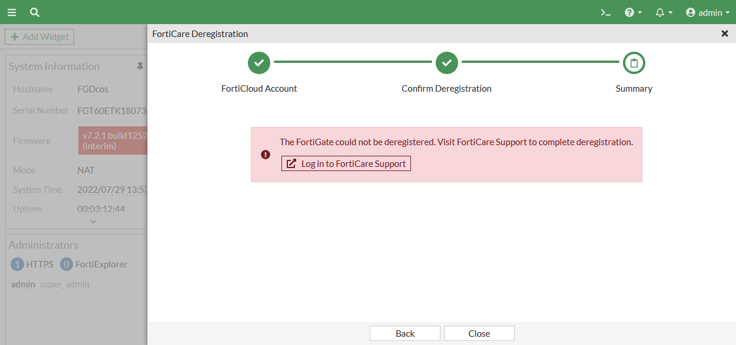This screenshot has width=736, height=345.
Task: Click Log in to FortiCare Support
Action: pos(346,164)
